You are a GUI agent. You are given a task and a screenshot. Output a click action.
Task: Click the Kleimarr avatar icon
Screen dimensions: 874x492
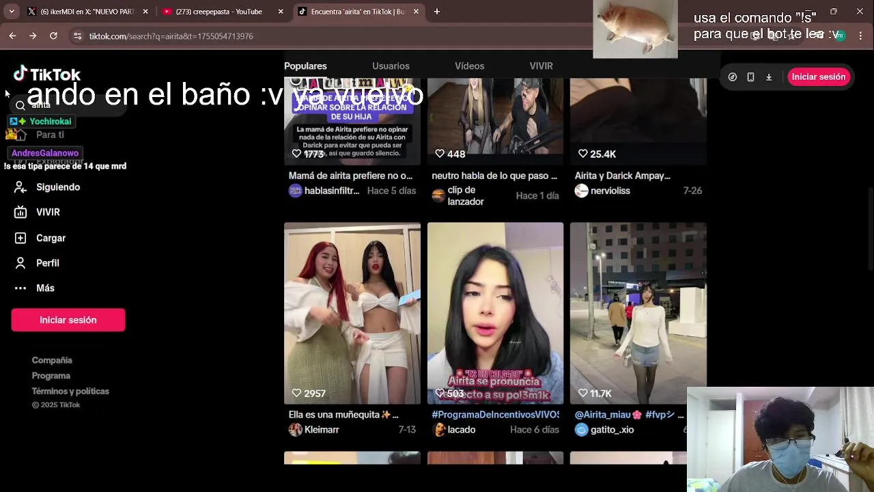coord(295,430)
